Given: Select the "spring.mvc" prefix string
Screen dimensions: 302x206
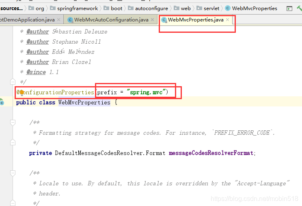Looking at the screenshot, I should point(146,92).
